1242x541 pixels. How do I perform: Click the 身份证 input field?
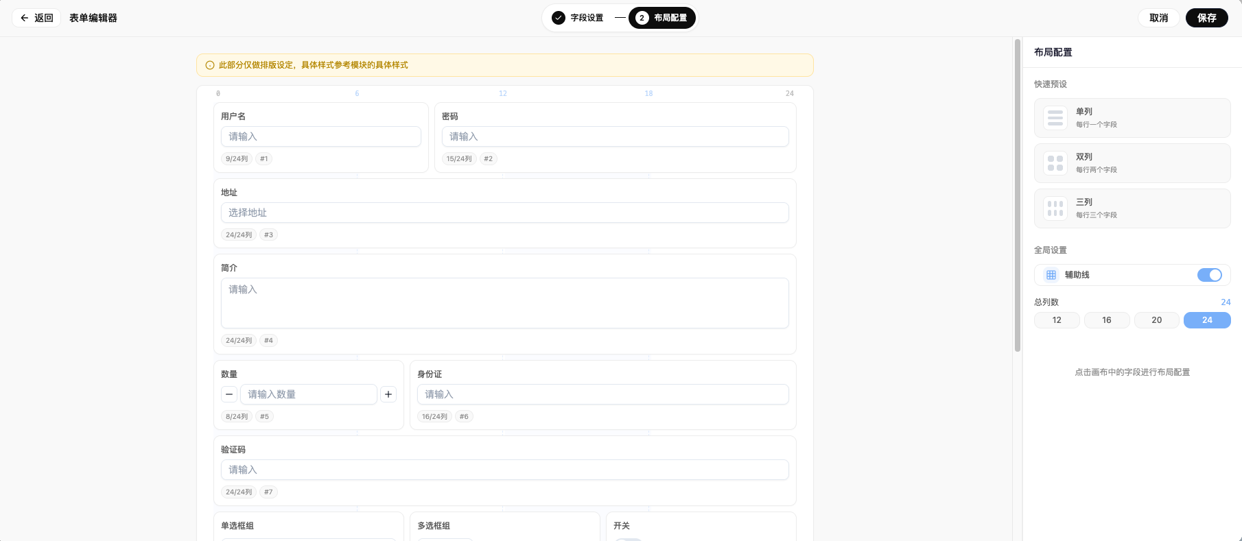click(x=603, y=394)
